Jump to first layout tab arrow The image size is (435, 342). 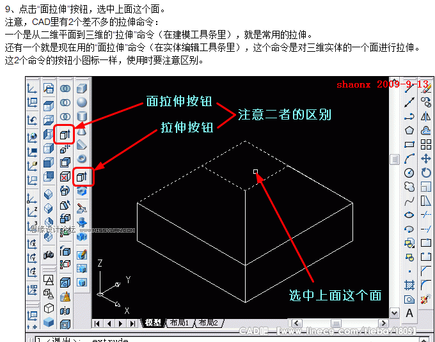click(97, 323)
